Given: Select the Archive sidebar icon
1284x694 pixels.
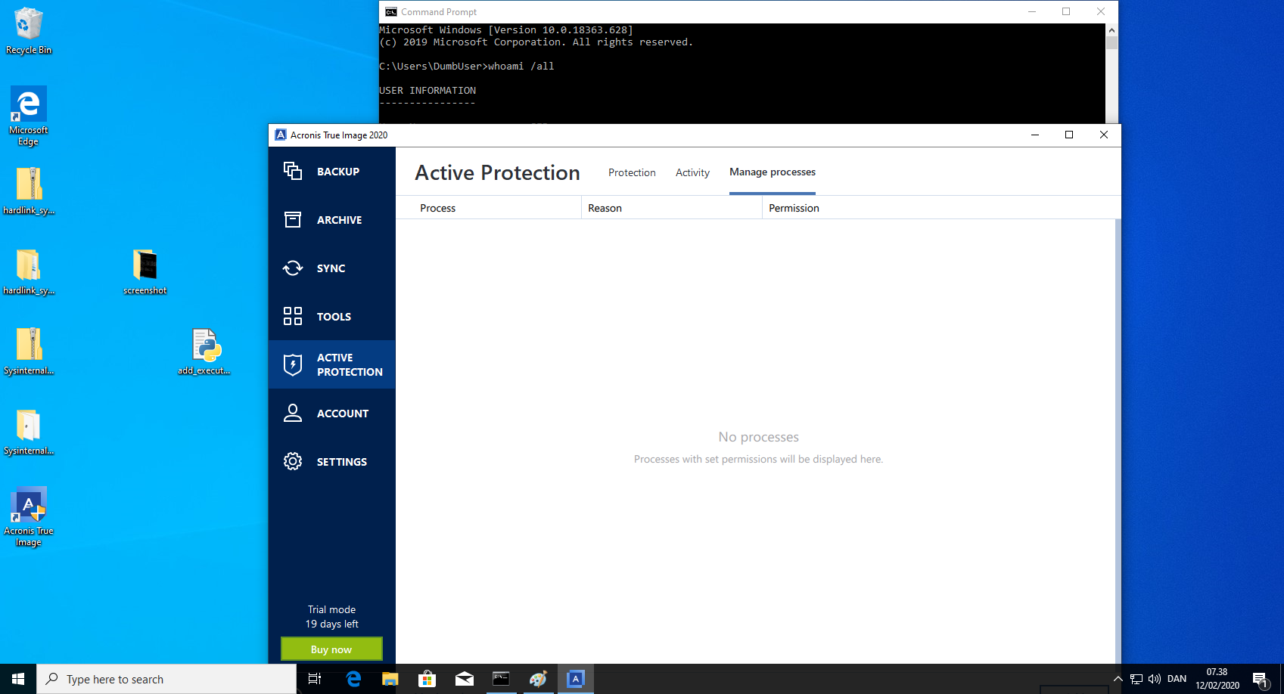Looking at the screenshot, I should (x=293, y=219).
